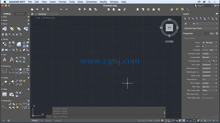Toggle lineweight display in status bar
The height and width of the screenshot is (123, 220).
click(x=180, y=121)
